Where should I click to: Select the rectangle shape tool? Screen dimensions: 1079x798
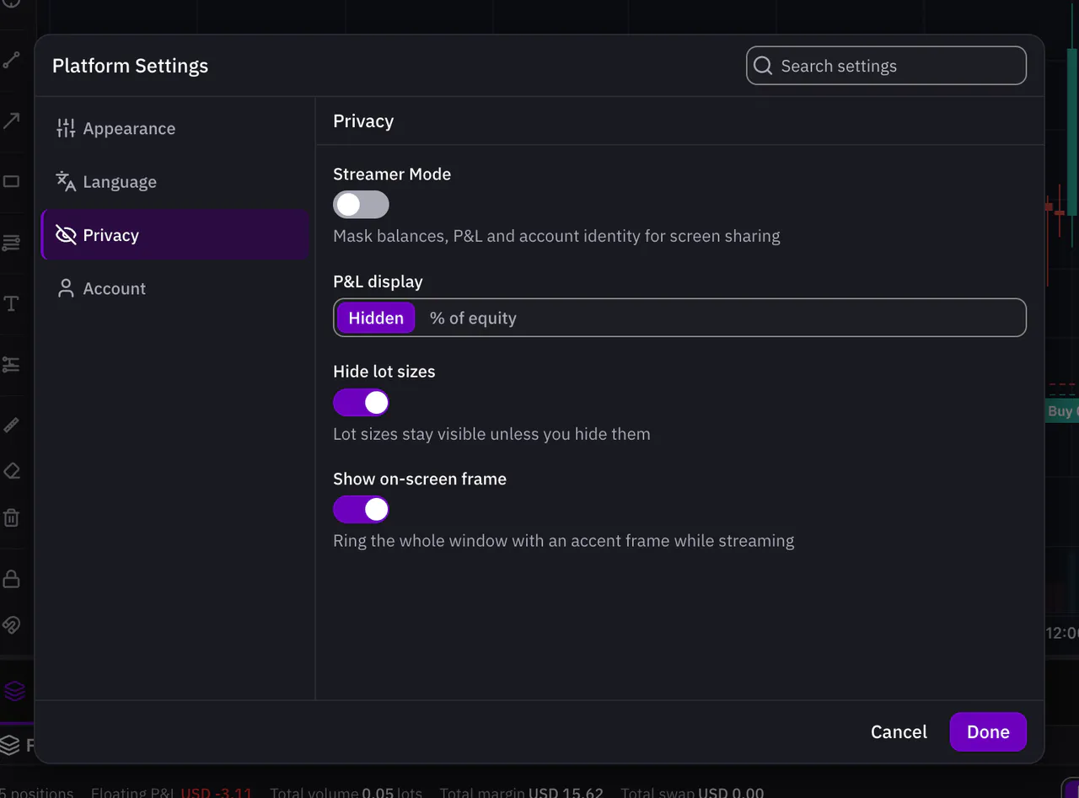pyautogui.click(x=11, y=181)
